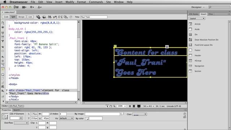Click Aside icon in Insert panel
This screenshot has height=130, width=231.
(191, 29)
